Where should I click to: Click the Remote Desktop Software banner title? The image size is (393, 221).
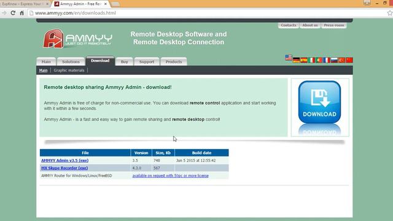pos(179,38)
